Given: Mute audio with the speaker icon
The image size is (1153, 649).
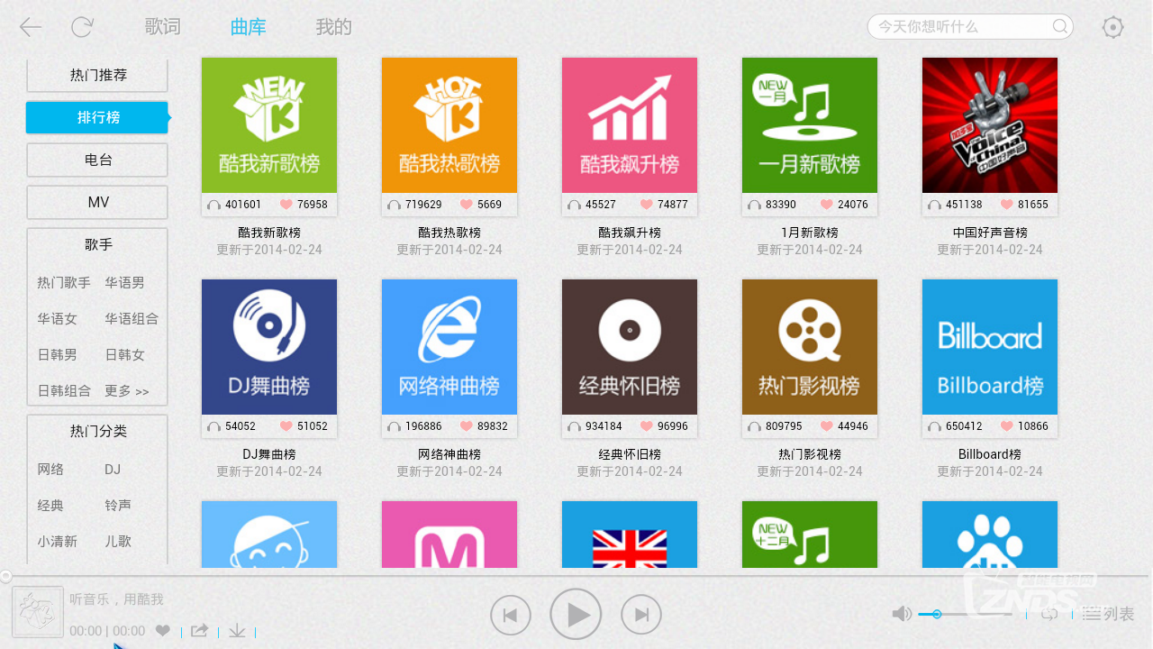Looking at the screenshot, I should point(902,614).
